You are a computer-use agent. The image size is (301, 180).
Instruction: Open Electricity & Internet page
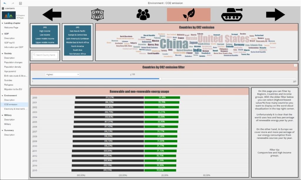point(16,109)
